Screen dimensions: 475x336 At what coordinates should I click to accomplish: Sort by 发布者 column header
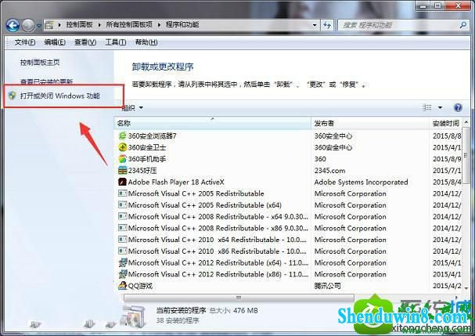(x=370, y=124)
